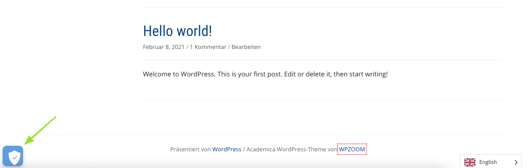Click the slash after the post date
The width and height of the screenshot is (530, 168).
[187, 47]
